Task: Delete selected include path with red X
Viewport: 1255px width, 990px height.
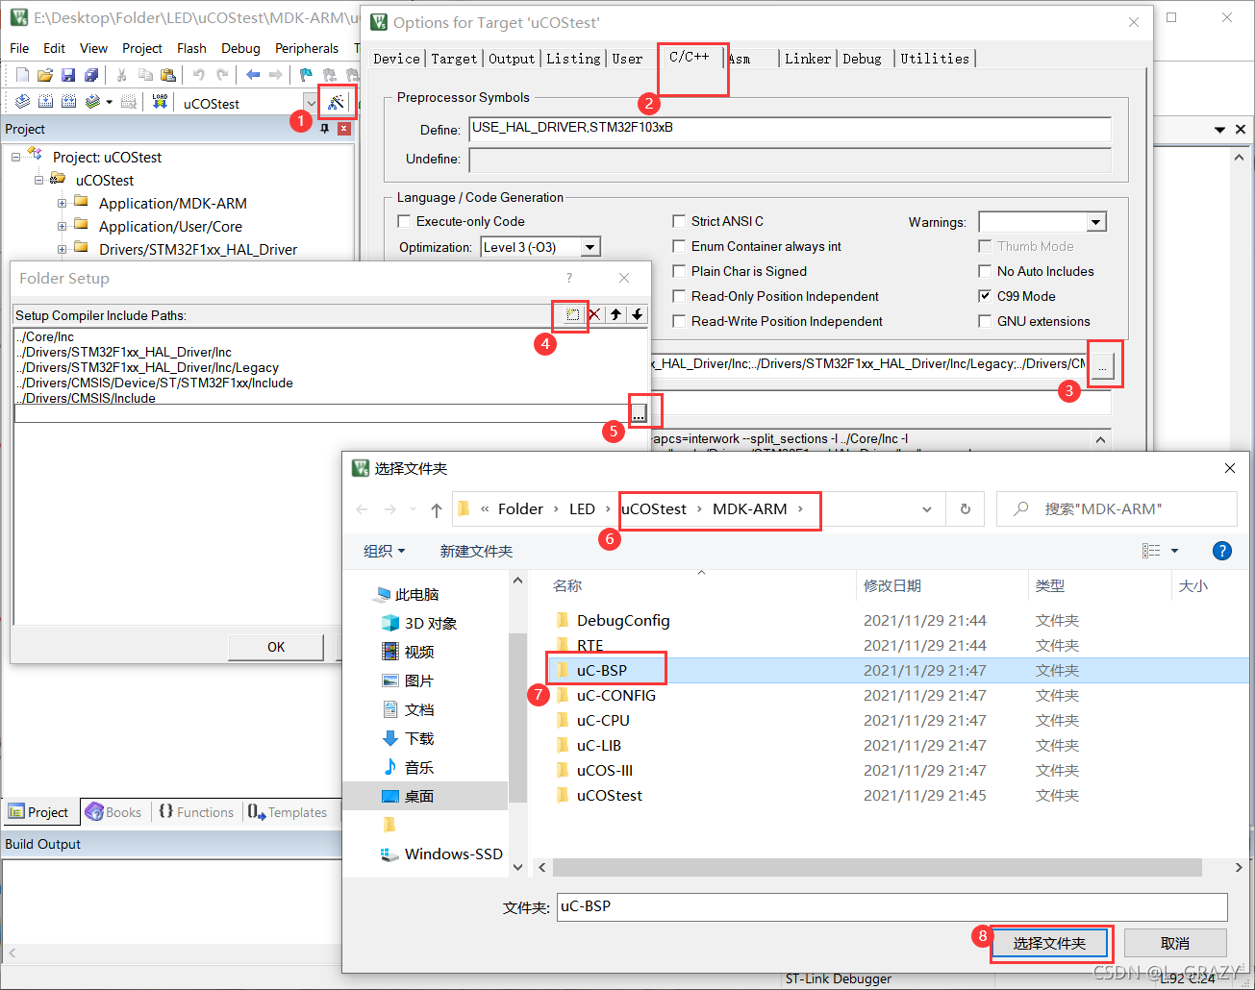Action: click(x=594, y=314)
